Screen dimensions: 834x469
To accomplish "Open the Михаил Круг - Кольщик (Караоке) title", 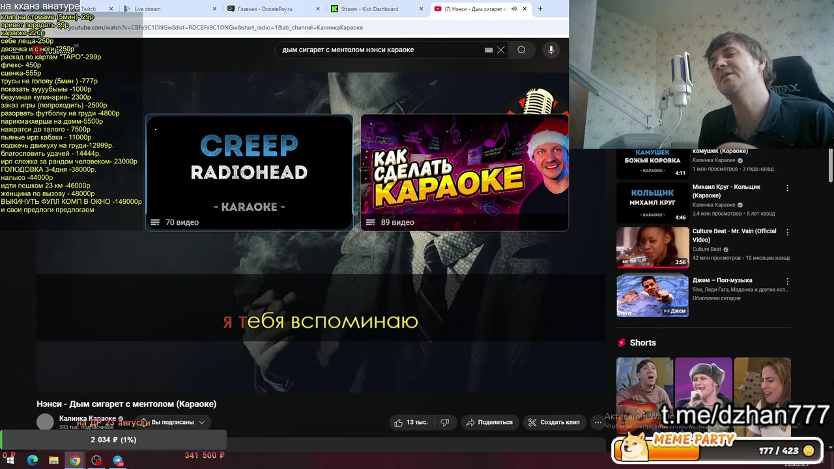I will [x=726, y=191].
